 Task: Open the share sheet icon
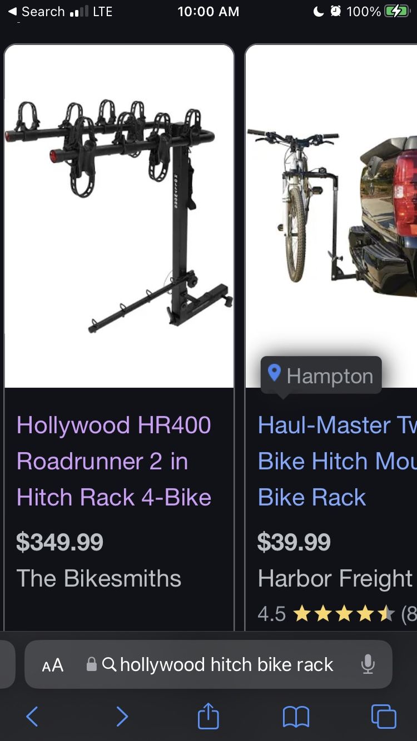click(x=209, y=715)
